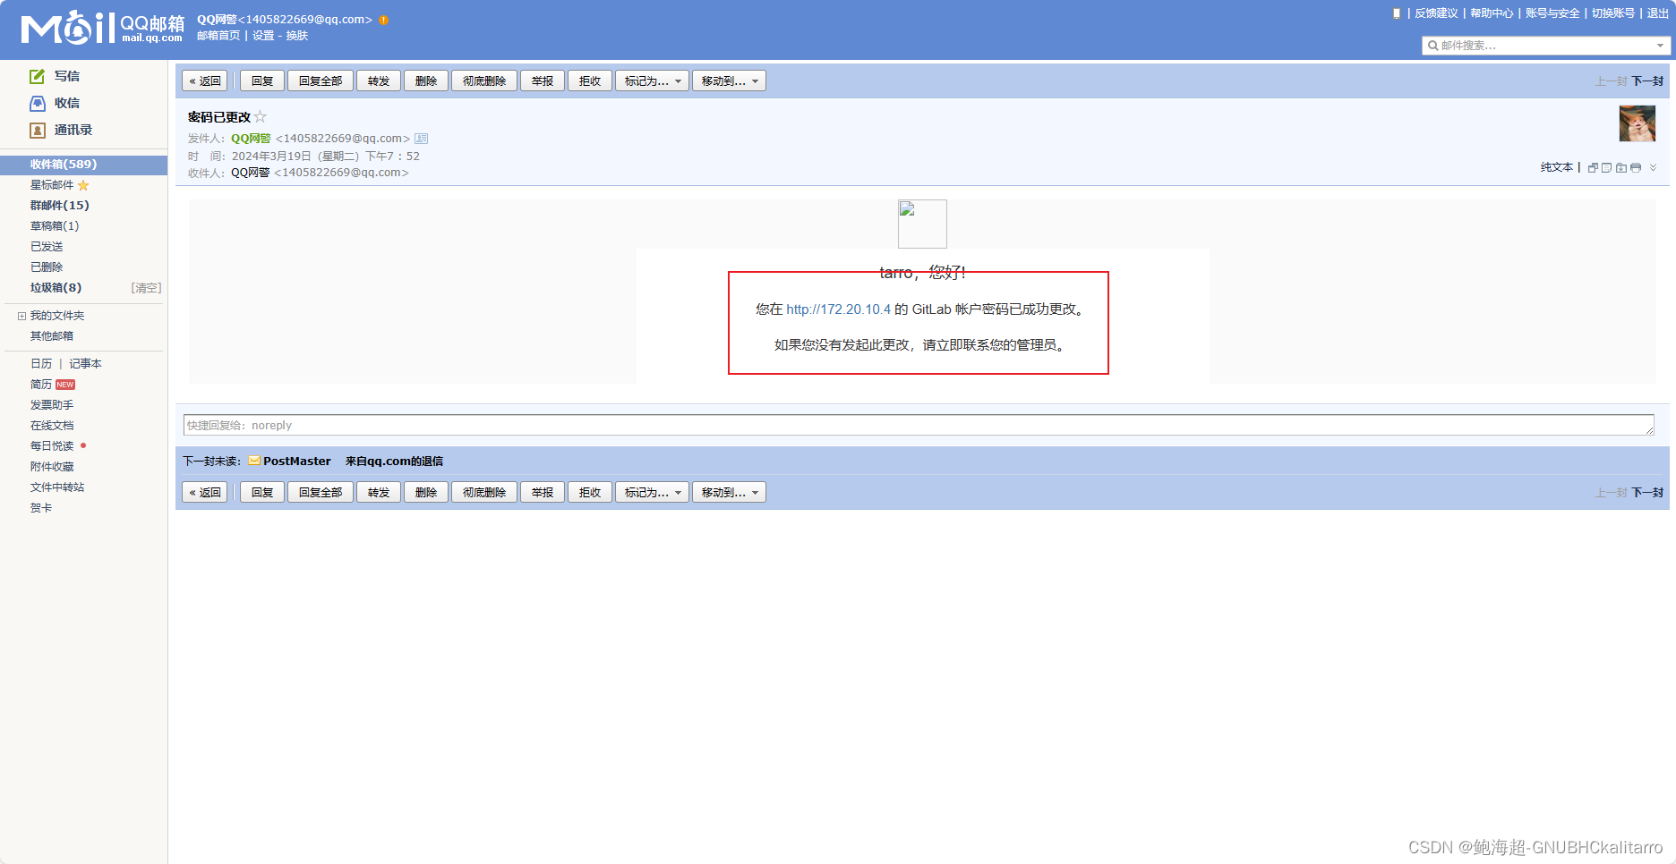Click the print email icon
This screenshot has width=1676, height=864.
pos(1636,168)
